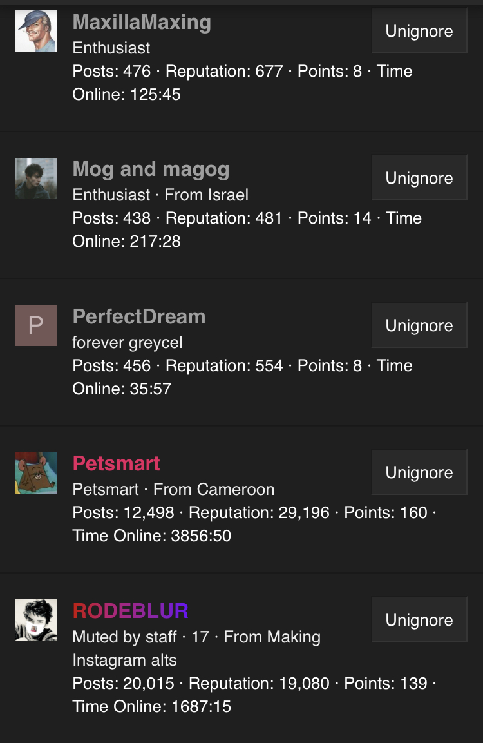Go to the PerfectDream username link
This screenshot has height=743, width=483.
(138, 316)
